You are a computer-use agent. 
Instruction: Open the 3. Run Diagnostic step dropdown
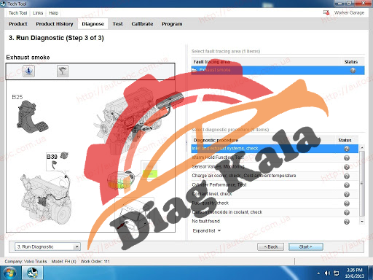click(x=47, y=246)
